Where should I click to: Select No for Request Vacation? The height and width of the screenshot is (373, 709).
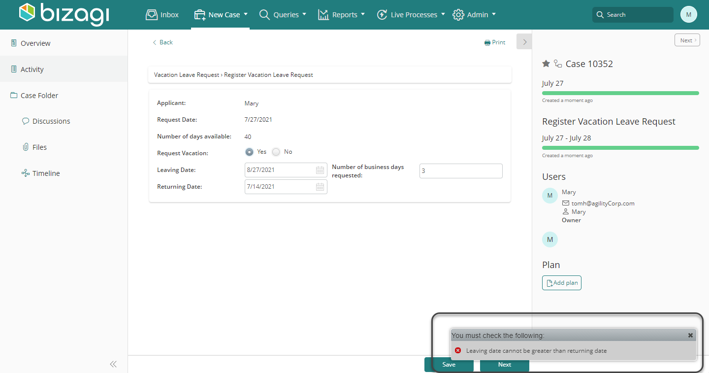276,152
